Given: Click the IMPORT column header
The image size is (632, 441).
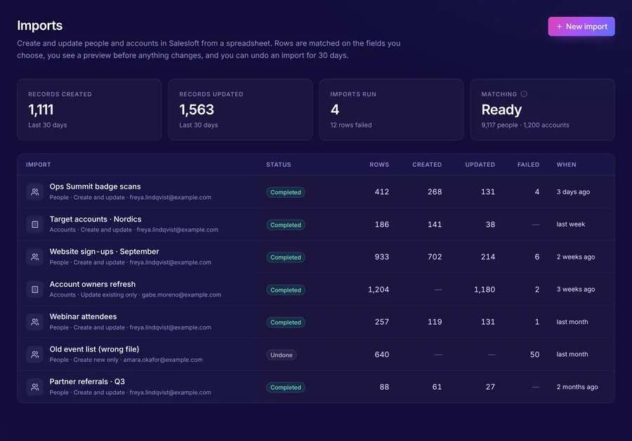Looking at the screenshot, I should [x=39, y=165].
